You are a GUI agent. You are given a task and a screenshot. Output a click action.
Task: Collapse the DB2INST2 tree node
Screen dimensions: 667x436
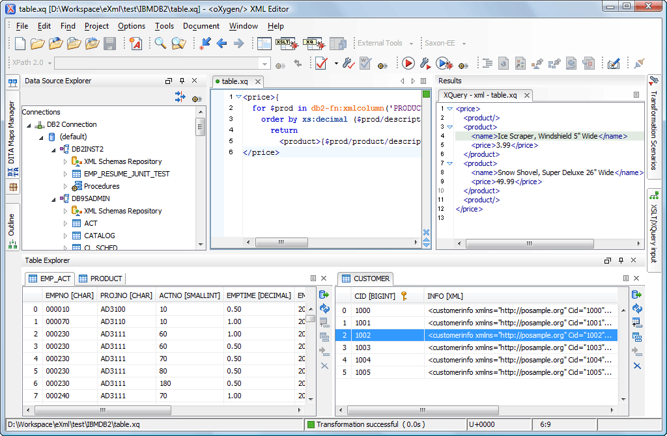pyautogui.click(x=53, y=149)
